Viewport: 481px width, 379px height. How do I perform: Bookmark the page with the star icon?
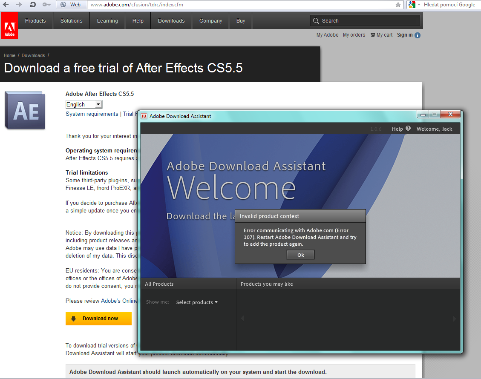click(x=398, y=5)
